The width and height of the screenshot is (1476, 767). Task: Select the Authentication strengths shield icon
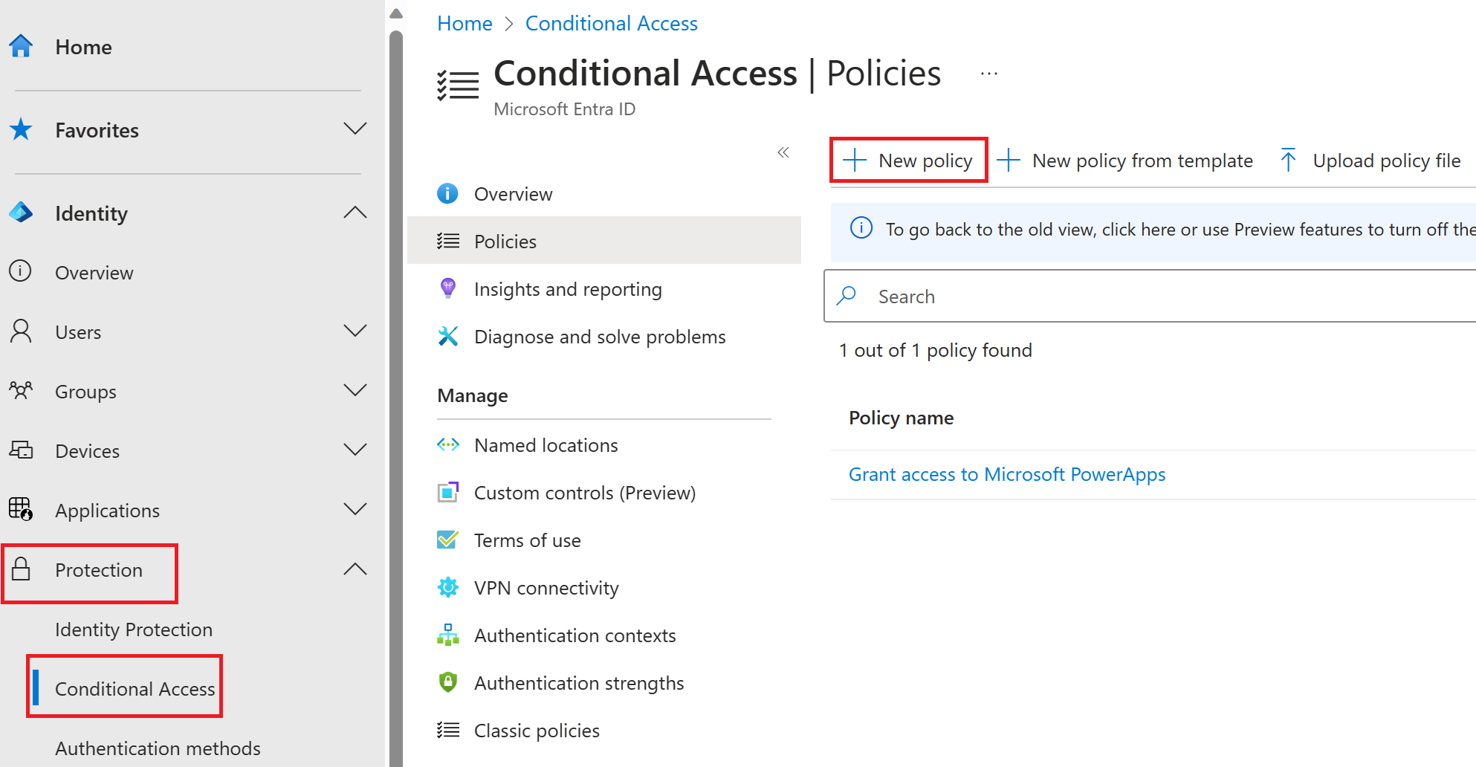click(448, 682)
